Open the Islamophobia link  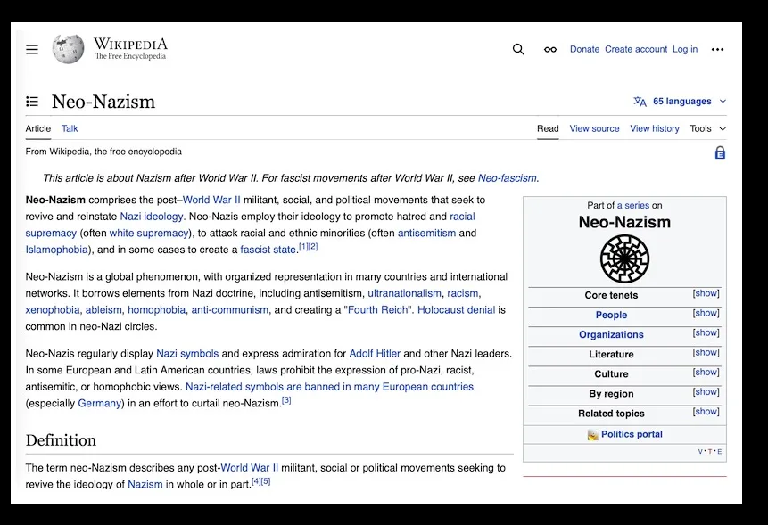point(56,250)
